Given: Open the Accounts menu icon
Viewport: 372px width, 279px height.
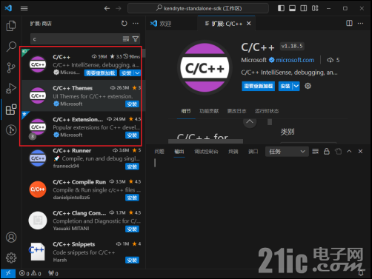Looking at the screenshot, I should point(11,237).
